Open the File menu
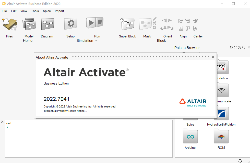 [4, 11]
